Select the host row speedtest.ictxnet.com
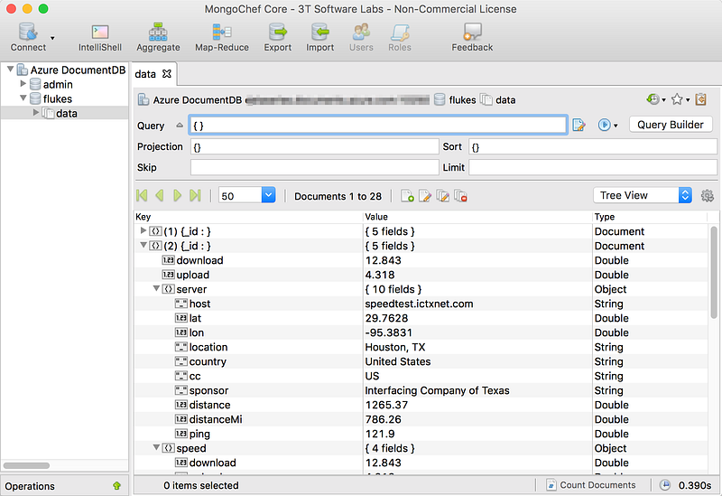 [x=421, y=304]
